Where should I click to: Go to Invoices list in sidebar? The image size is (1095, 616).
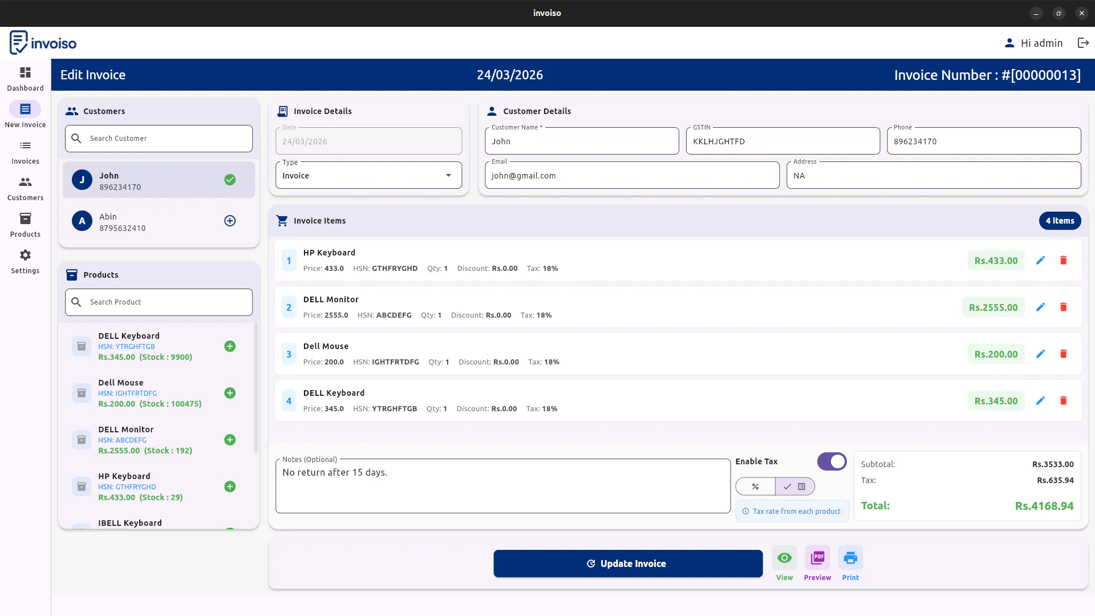click(x=25, y=152)
